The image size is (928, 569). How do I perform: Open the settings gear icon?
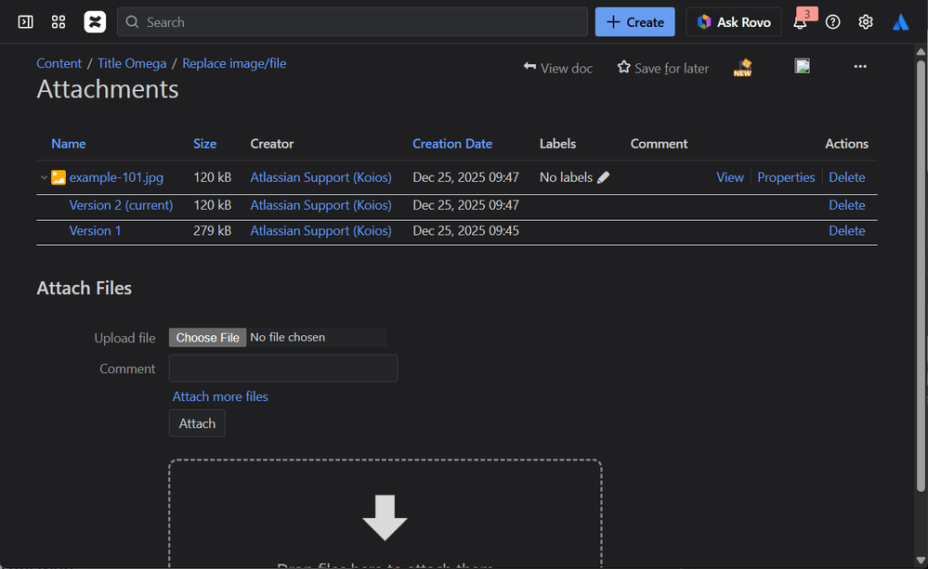point(866,22)
